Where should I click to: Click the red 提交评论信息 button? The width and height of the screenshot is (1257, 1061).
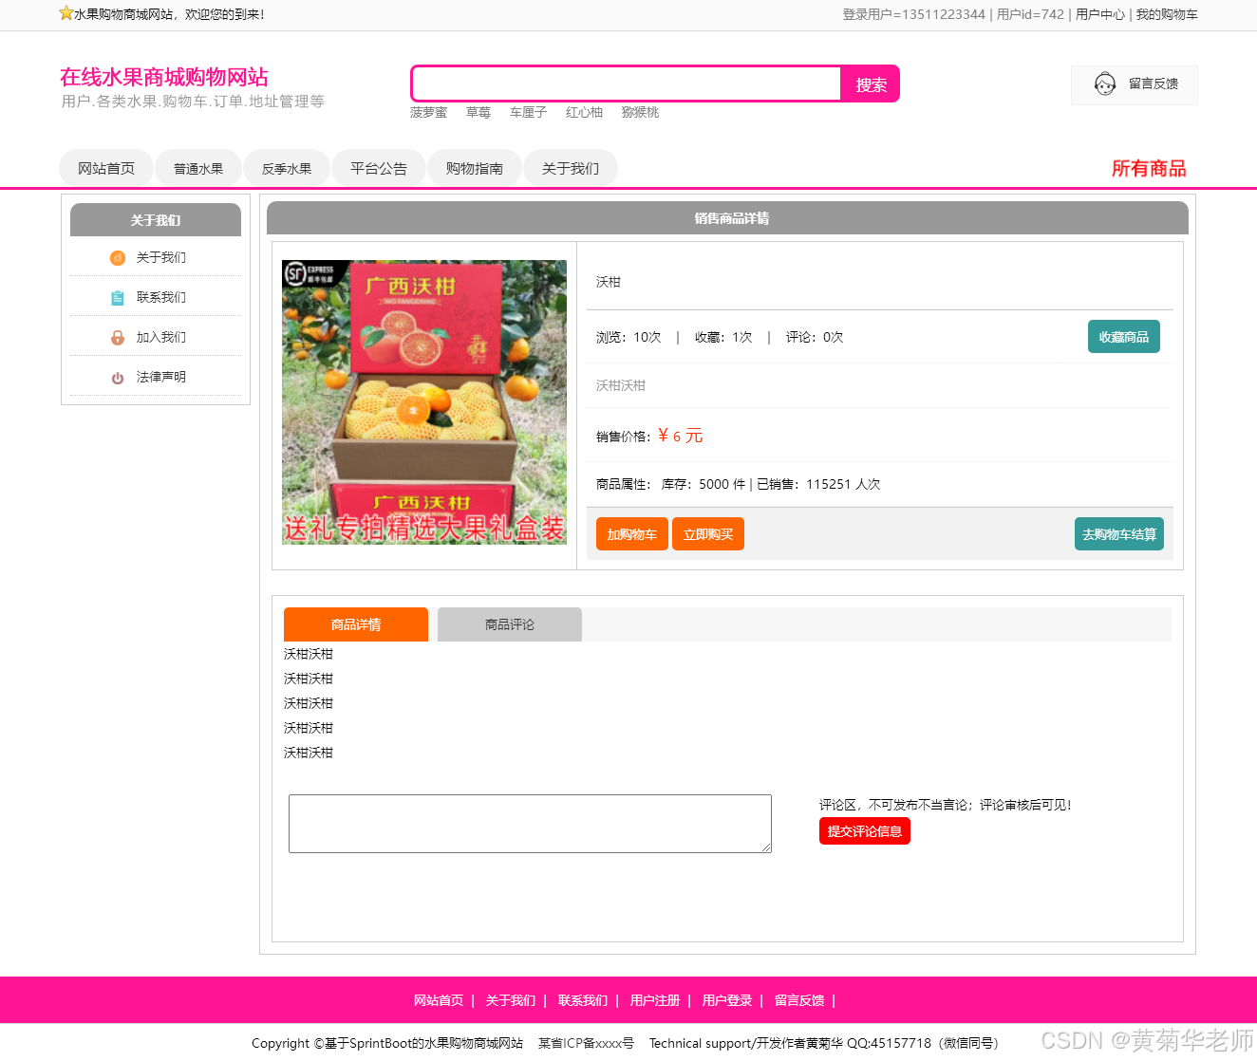pyautogui.click(x=865, y=831)
